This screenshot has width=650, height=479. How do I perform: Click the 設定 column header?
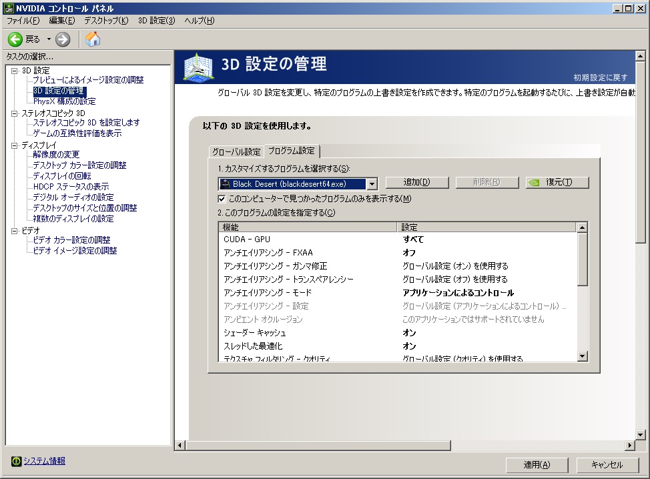(x=486, y=227)
